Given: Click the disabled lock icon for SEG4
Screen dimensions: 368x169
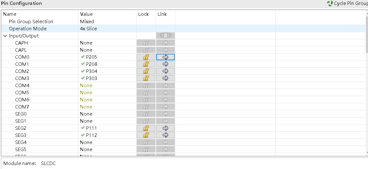Looking at the screenshot, I should point(146,142).
